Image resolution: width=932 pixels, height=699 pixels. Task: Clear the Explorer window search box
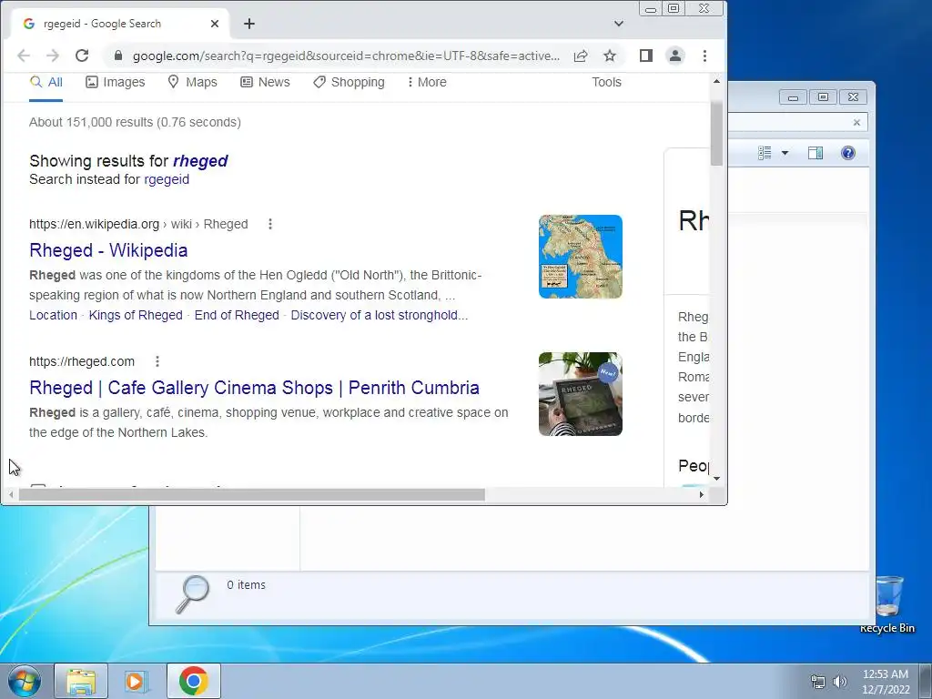tap(856, 123)
